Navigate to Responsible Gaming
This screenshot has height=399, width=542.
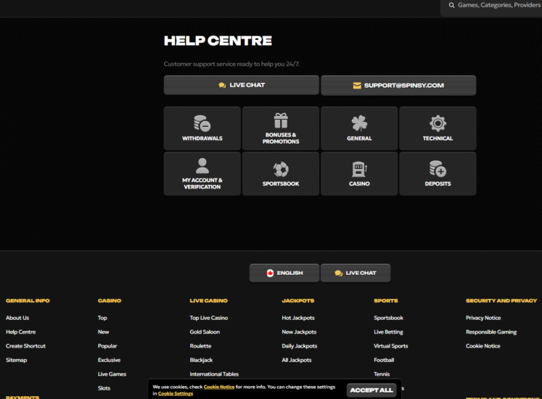[x=491, y=332]
